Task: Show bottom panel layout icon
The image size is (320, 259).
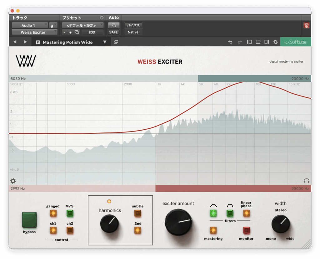Action: coord(258,42)
